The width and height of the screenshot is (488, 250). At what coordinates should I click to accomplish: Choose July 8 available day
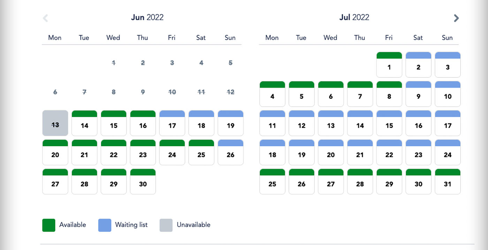pyautogui.click(x=389, y=94)
